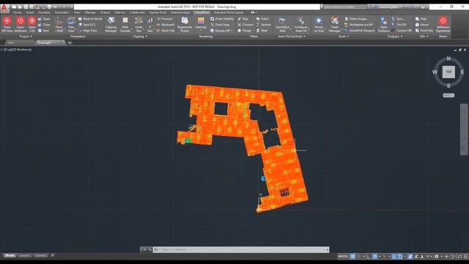Open the Clipping Manager
469x264 pixels.
coord(111,24)
